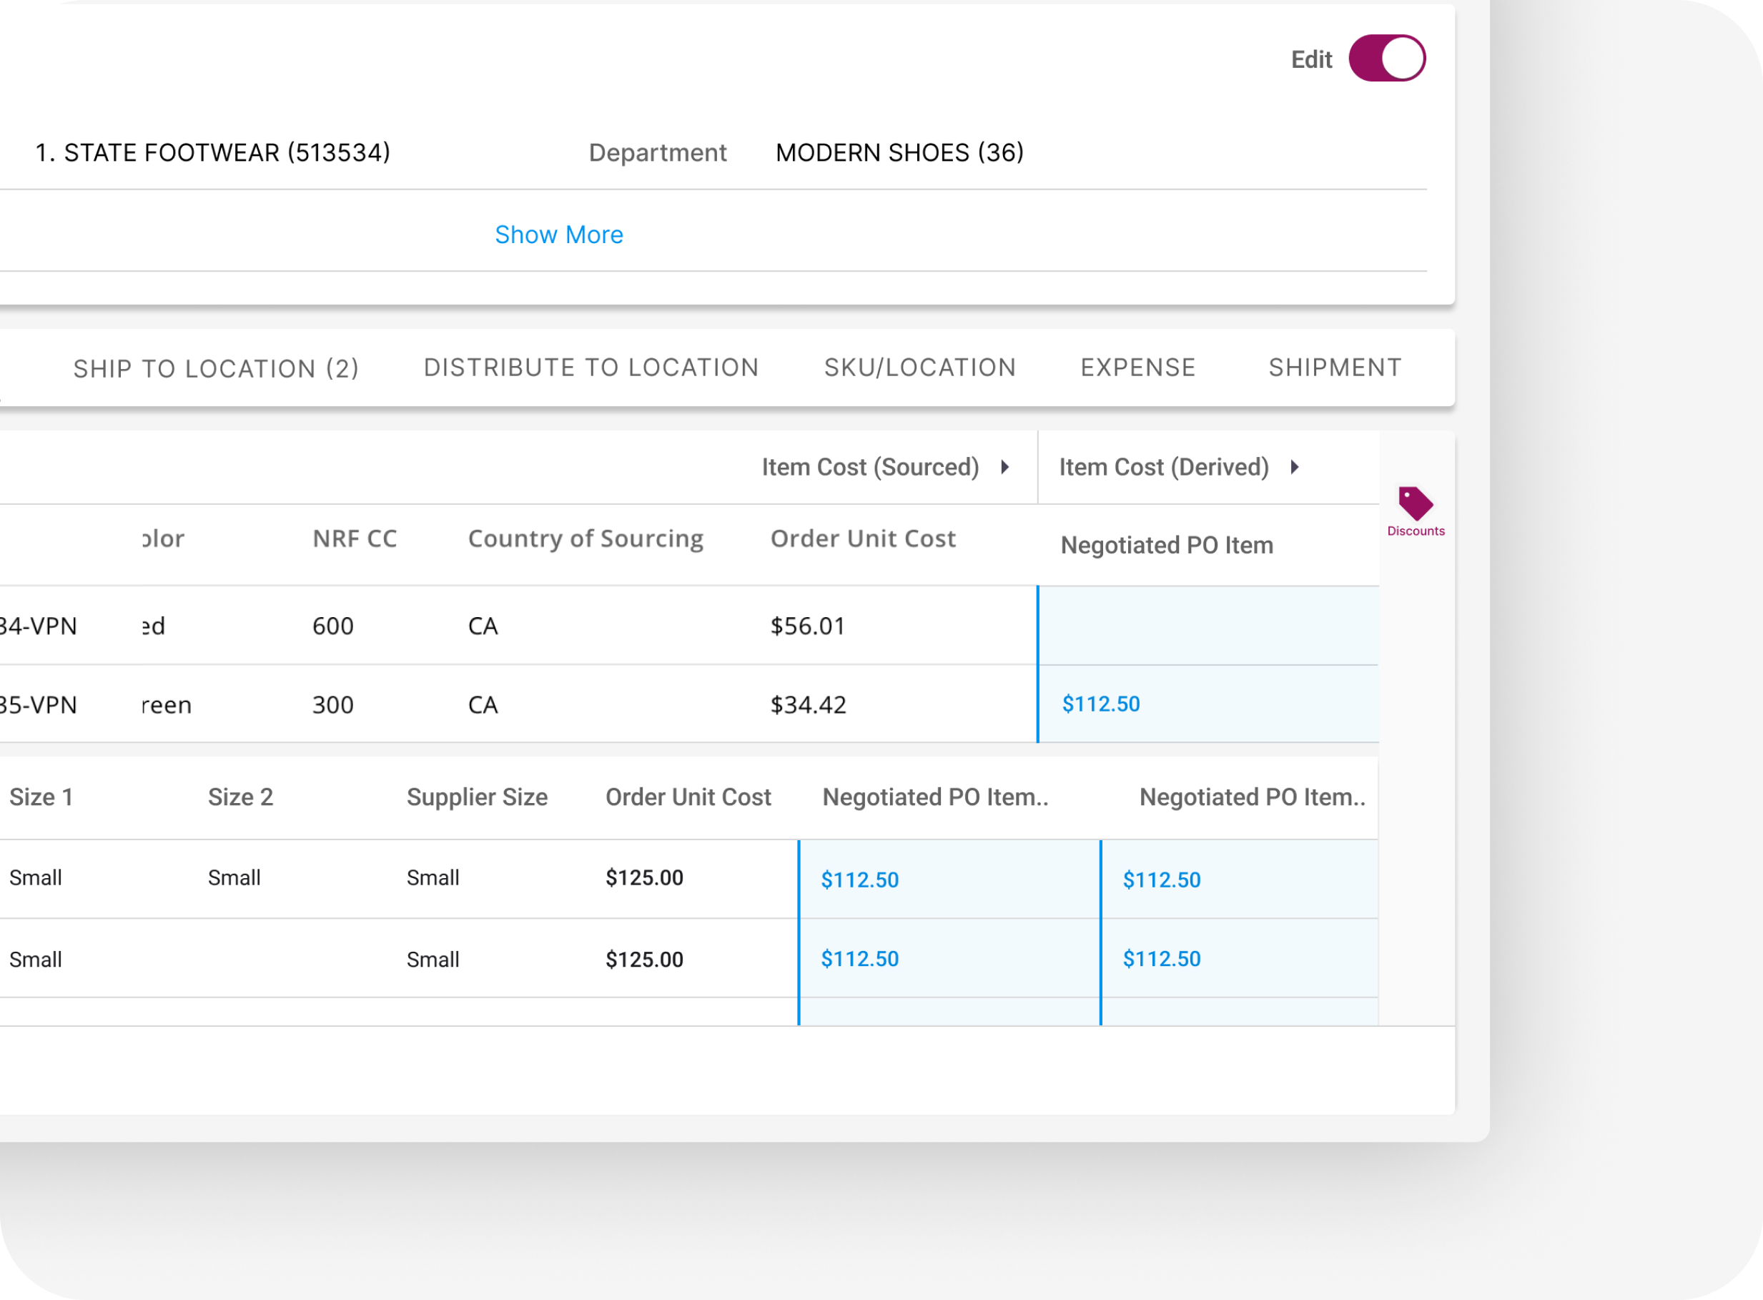Click first size row's first $112.50 value
Viewport: 1763px width, 1300px height.
point(859,880)
